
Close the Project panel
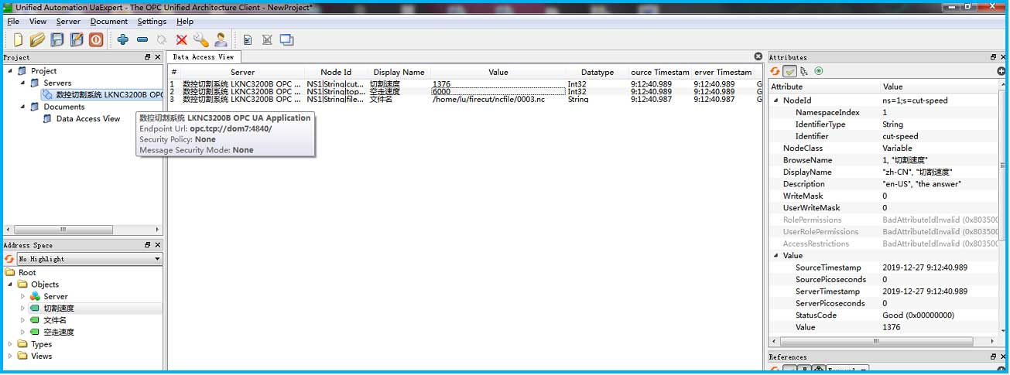click(158, 57)
